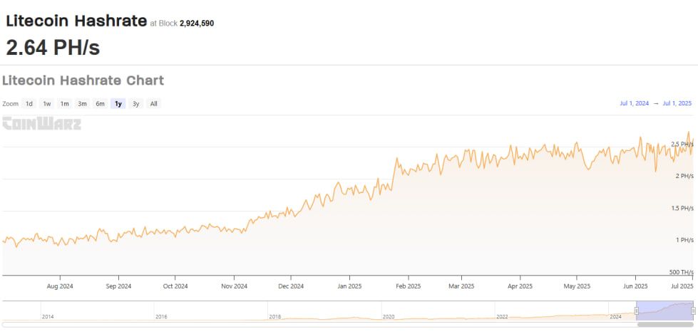Viewport: 698px width, 334px height.
Task: Edit the Jul 1, 2024 start date
Action: pyautogui.click(x=634, y=104)
